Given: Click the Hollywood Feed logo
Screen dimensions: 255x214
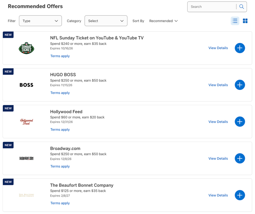Looking at the screenshot, I should tap(26, 122).
